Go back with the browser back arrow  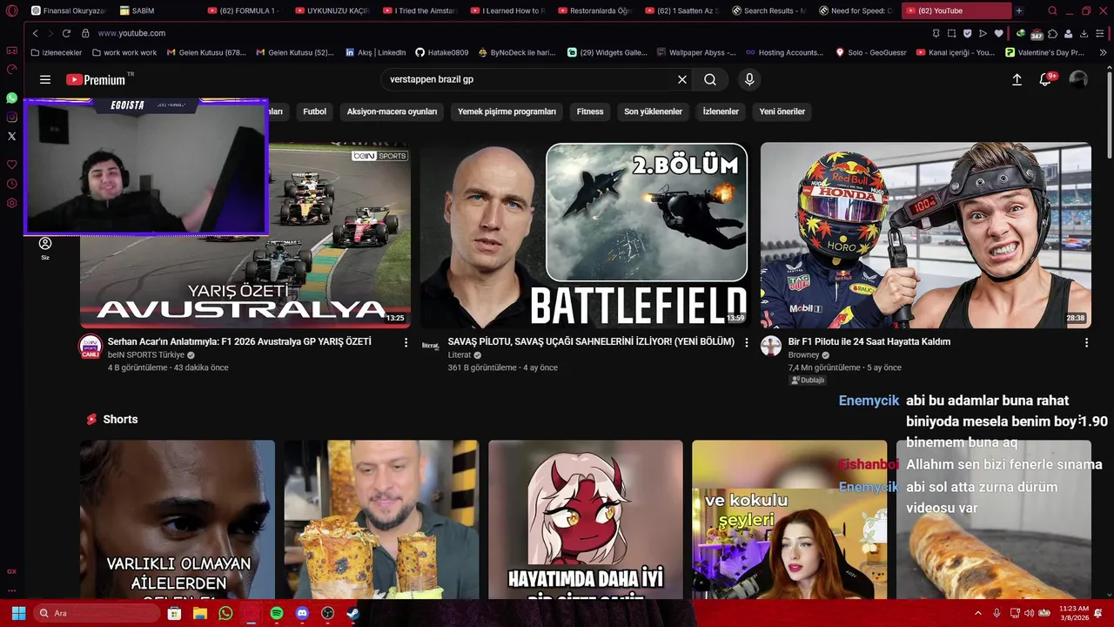pos(35,33)
